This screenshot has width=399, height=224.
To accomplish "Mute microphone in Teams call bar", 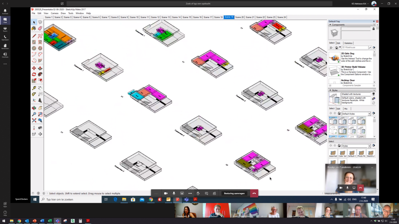I will (174, 194).
